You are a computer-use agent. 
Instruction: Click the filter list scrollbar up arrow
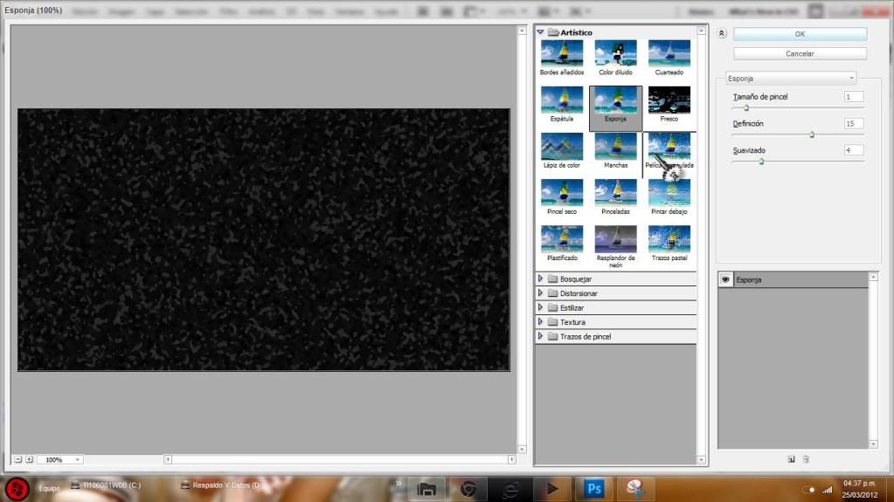pyautogui.click(x=701, y=31)
